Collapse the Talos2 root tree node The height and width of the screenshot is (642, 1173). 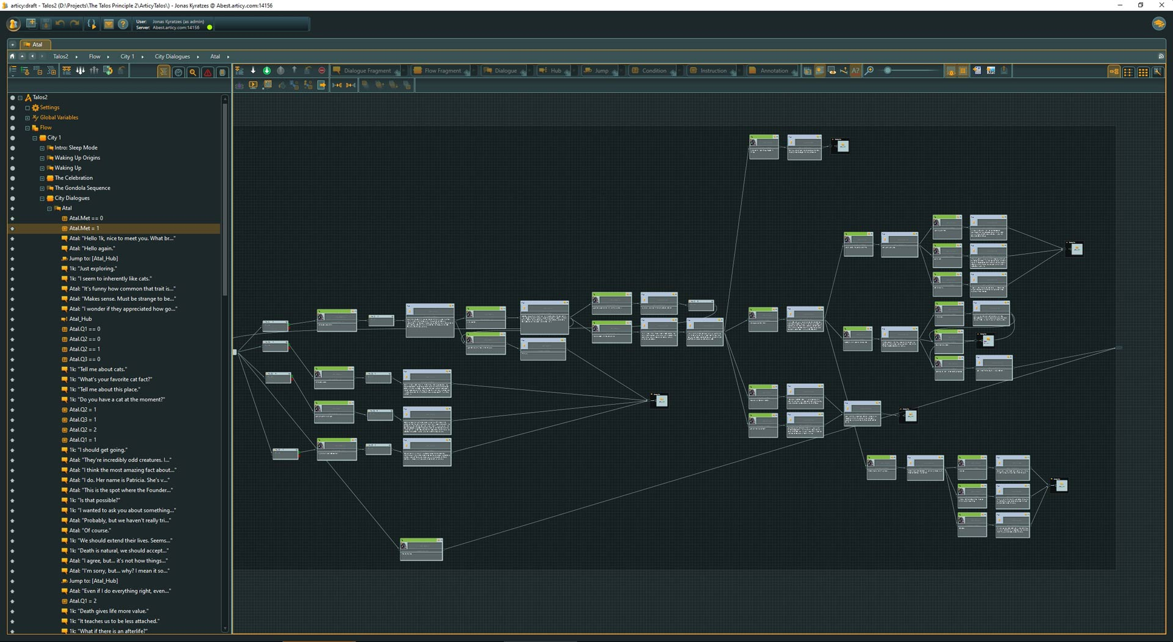(x=20, y=98)
